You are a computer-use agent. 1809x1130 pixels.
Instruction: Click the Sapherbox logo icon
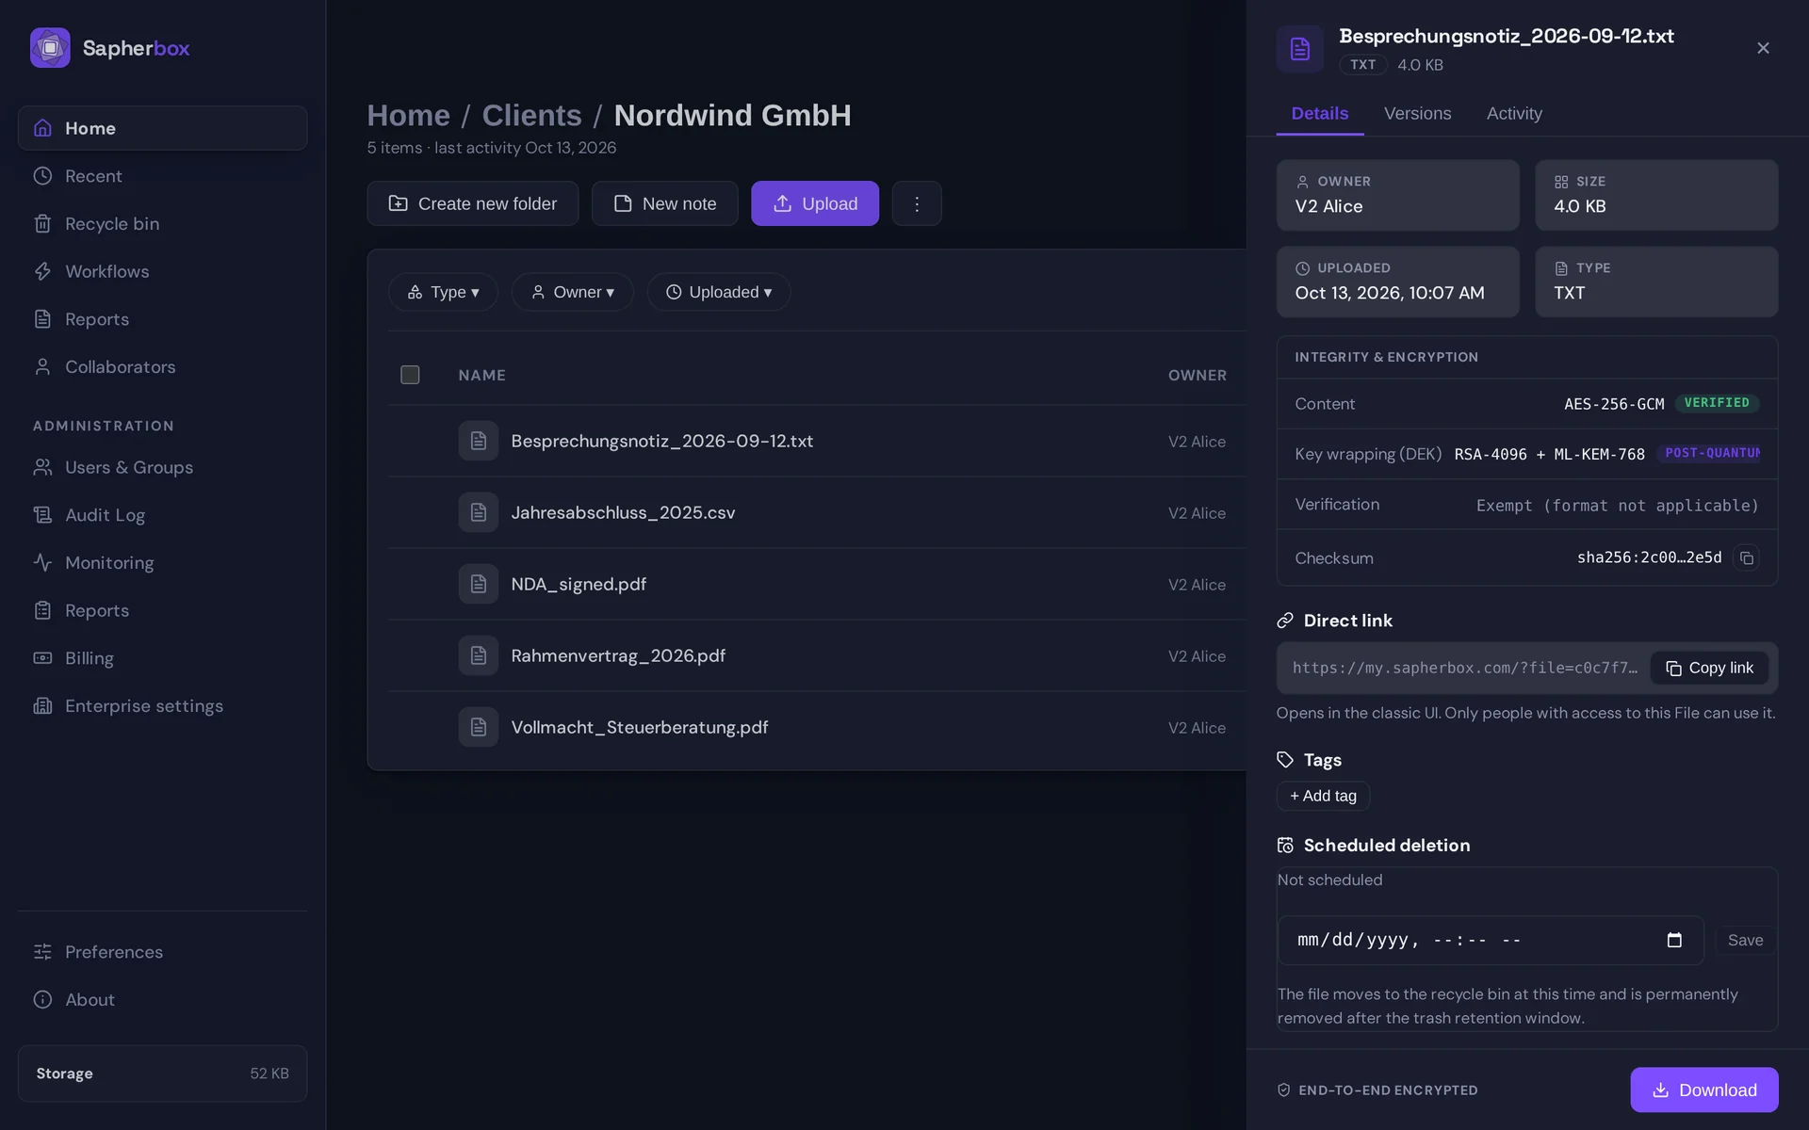pos(50,48)
